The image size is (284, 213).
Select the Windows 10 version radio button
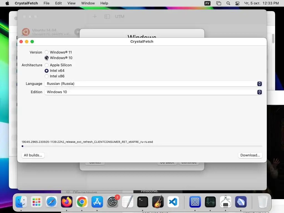47,58
